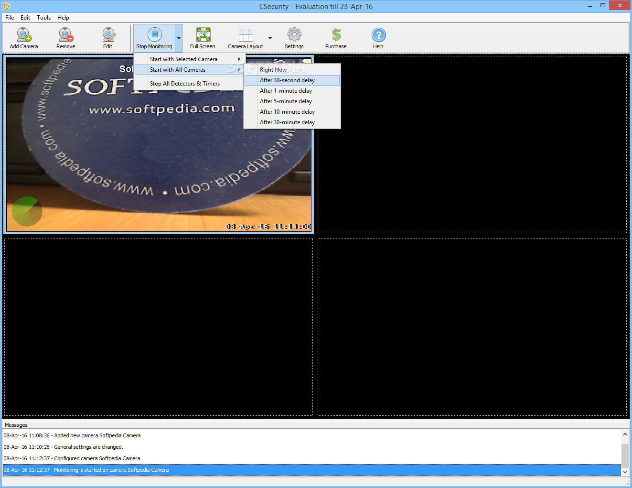Minimize the CSecurity window
Screen dimensions: 632x488
pos(590,6)
